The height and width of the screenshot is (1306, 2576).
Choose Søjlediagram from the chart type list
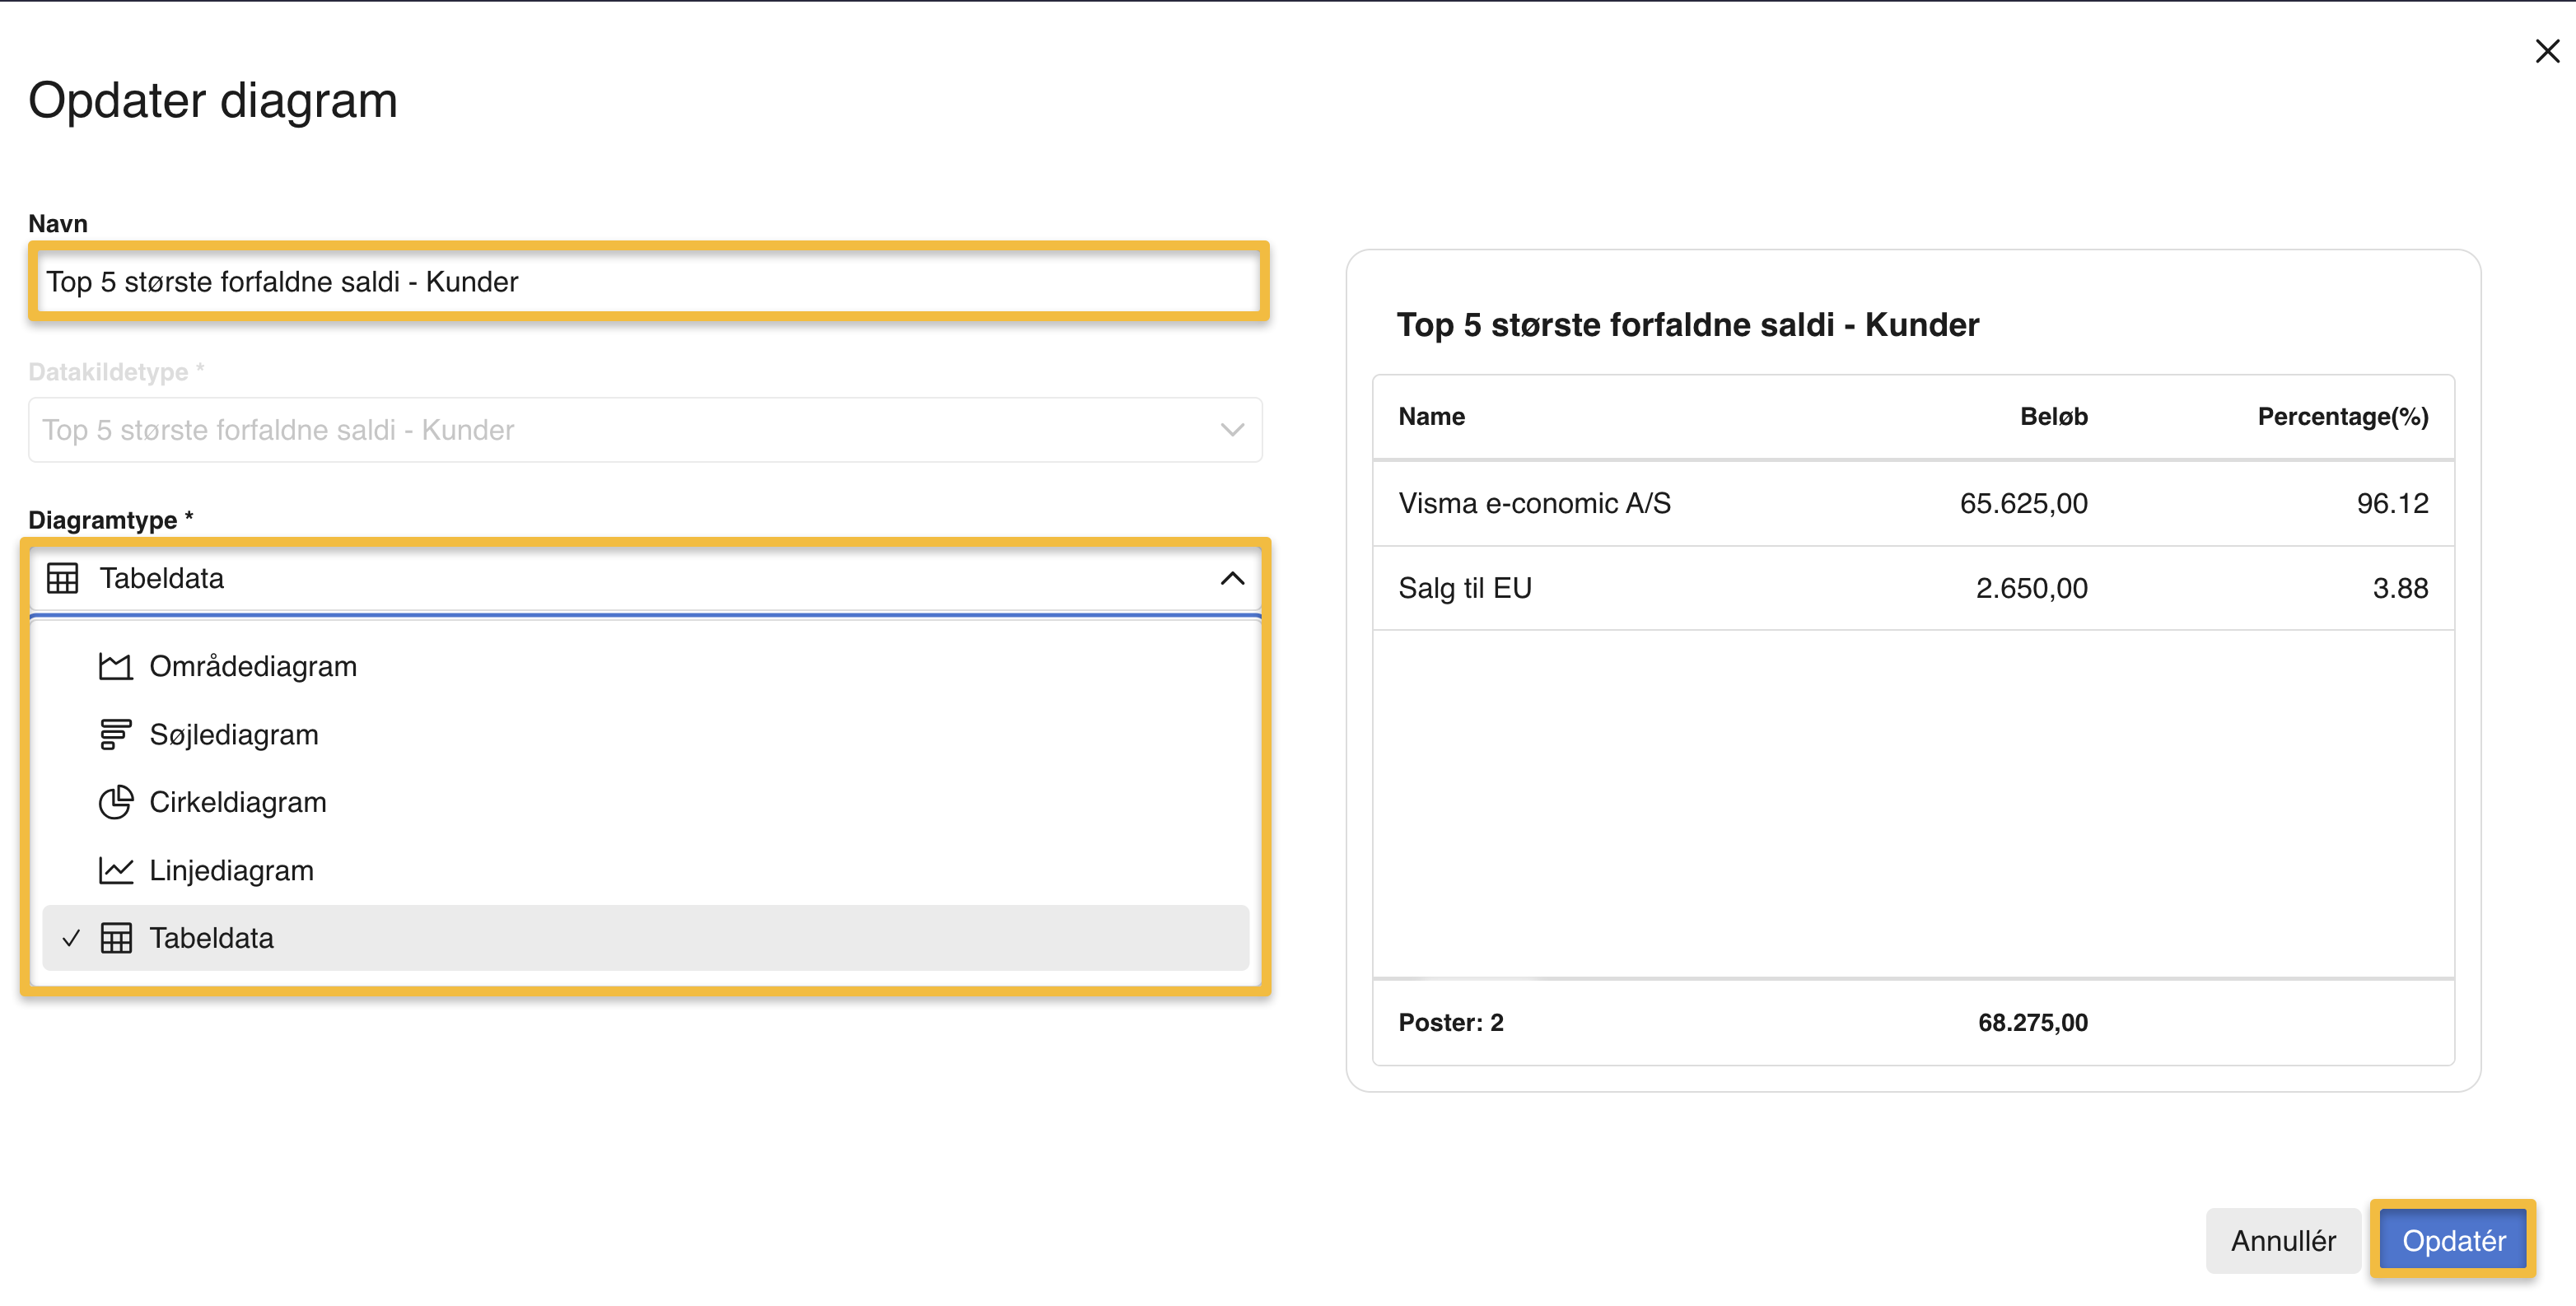pos(234,734)
